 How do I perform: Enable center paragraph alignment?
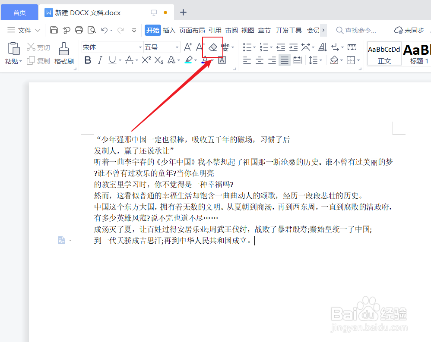[x=259, y=60]
